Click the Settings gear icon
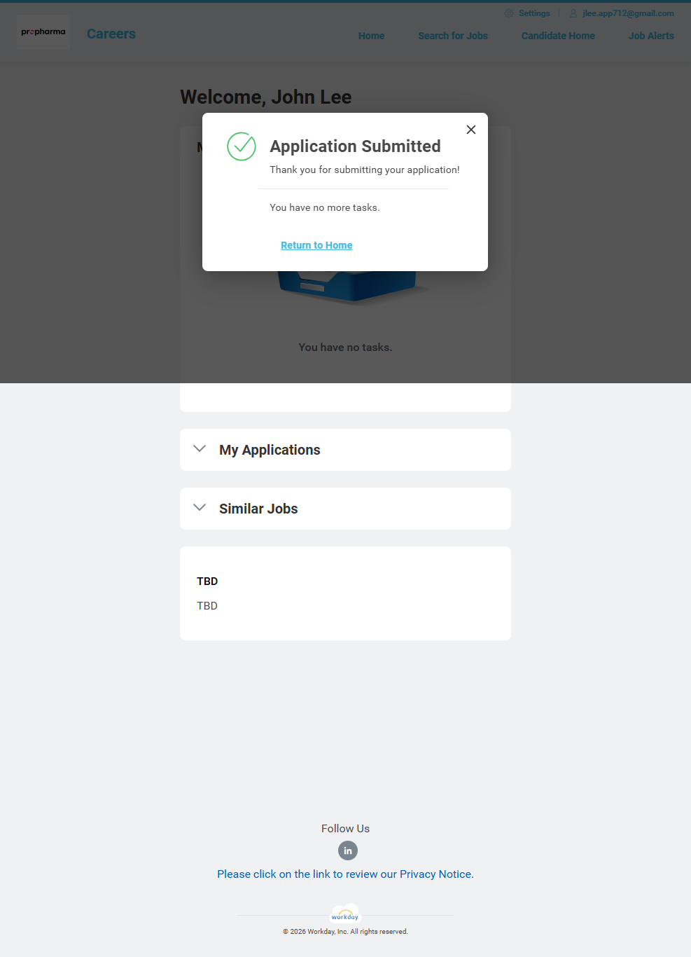The image size is (691, 957). click(x=509, y=13)
